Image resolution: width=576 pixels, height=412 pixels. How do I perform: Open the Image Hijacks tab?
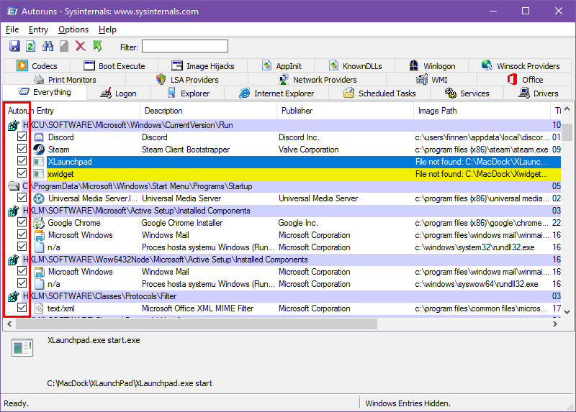tap(203, 66)
